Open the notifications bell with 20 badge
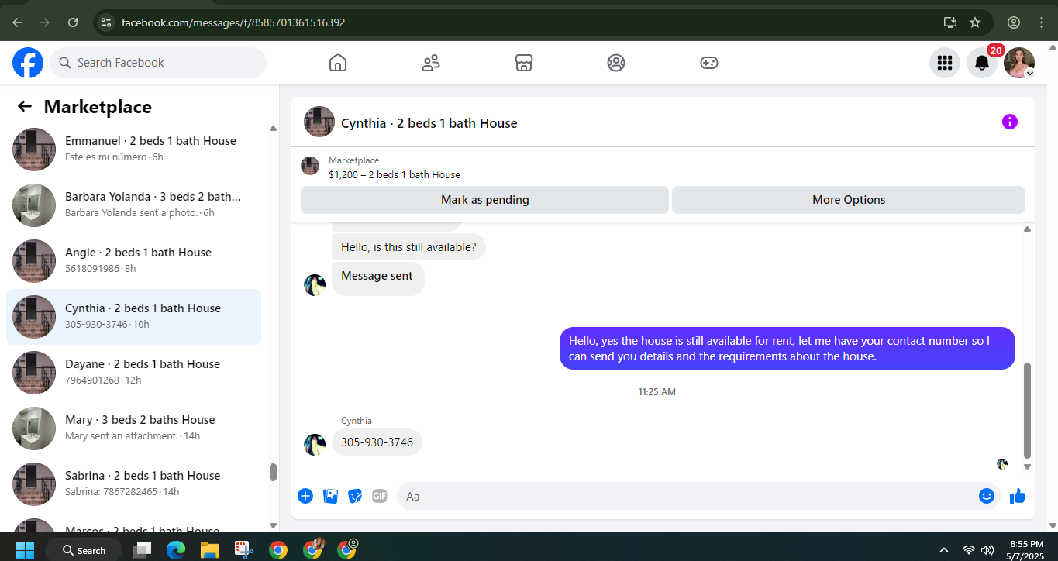 [982, 63]
